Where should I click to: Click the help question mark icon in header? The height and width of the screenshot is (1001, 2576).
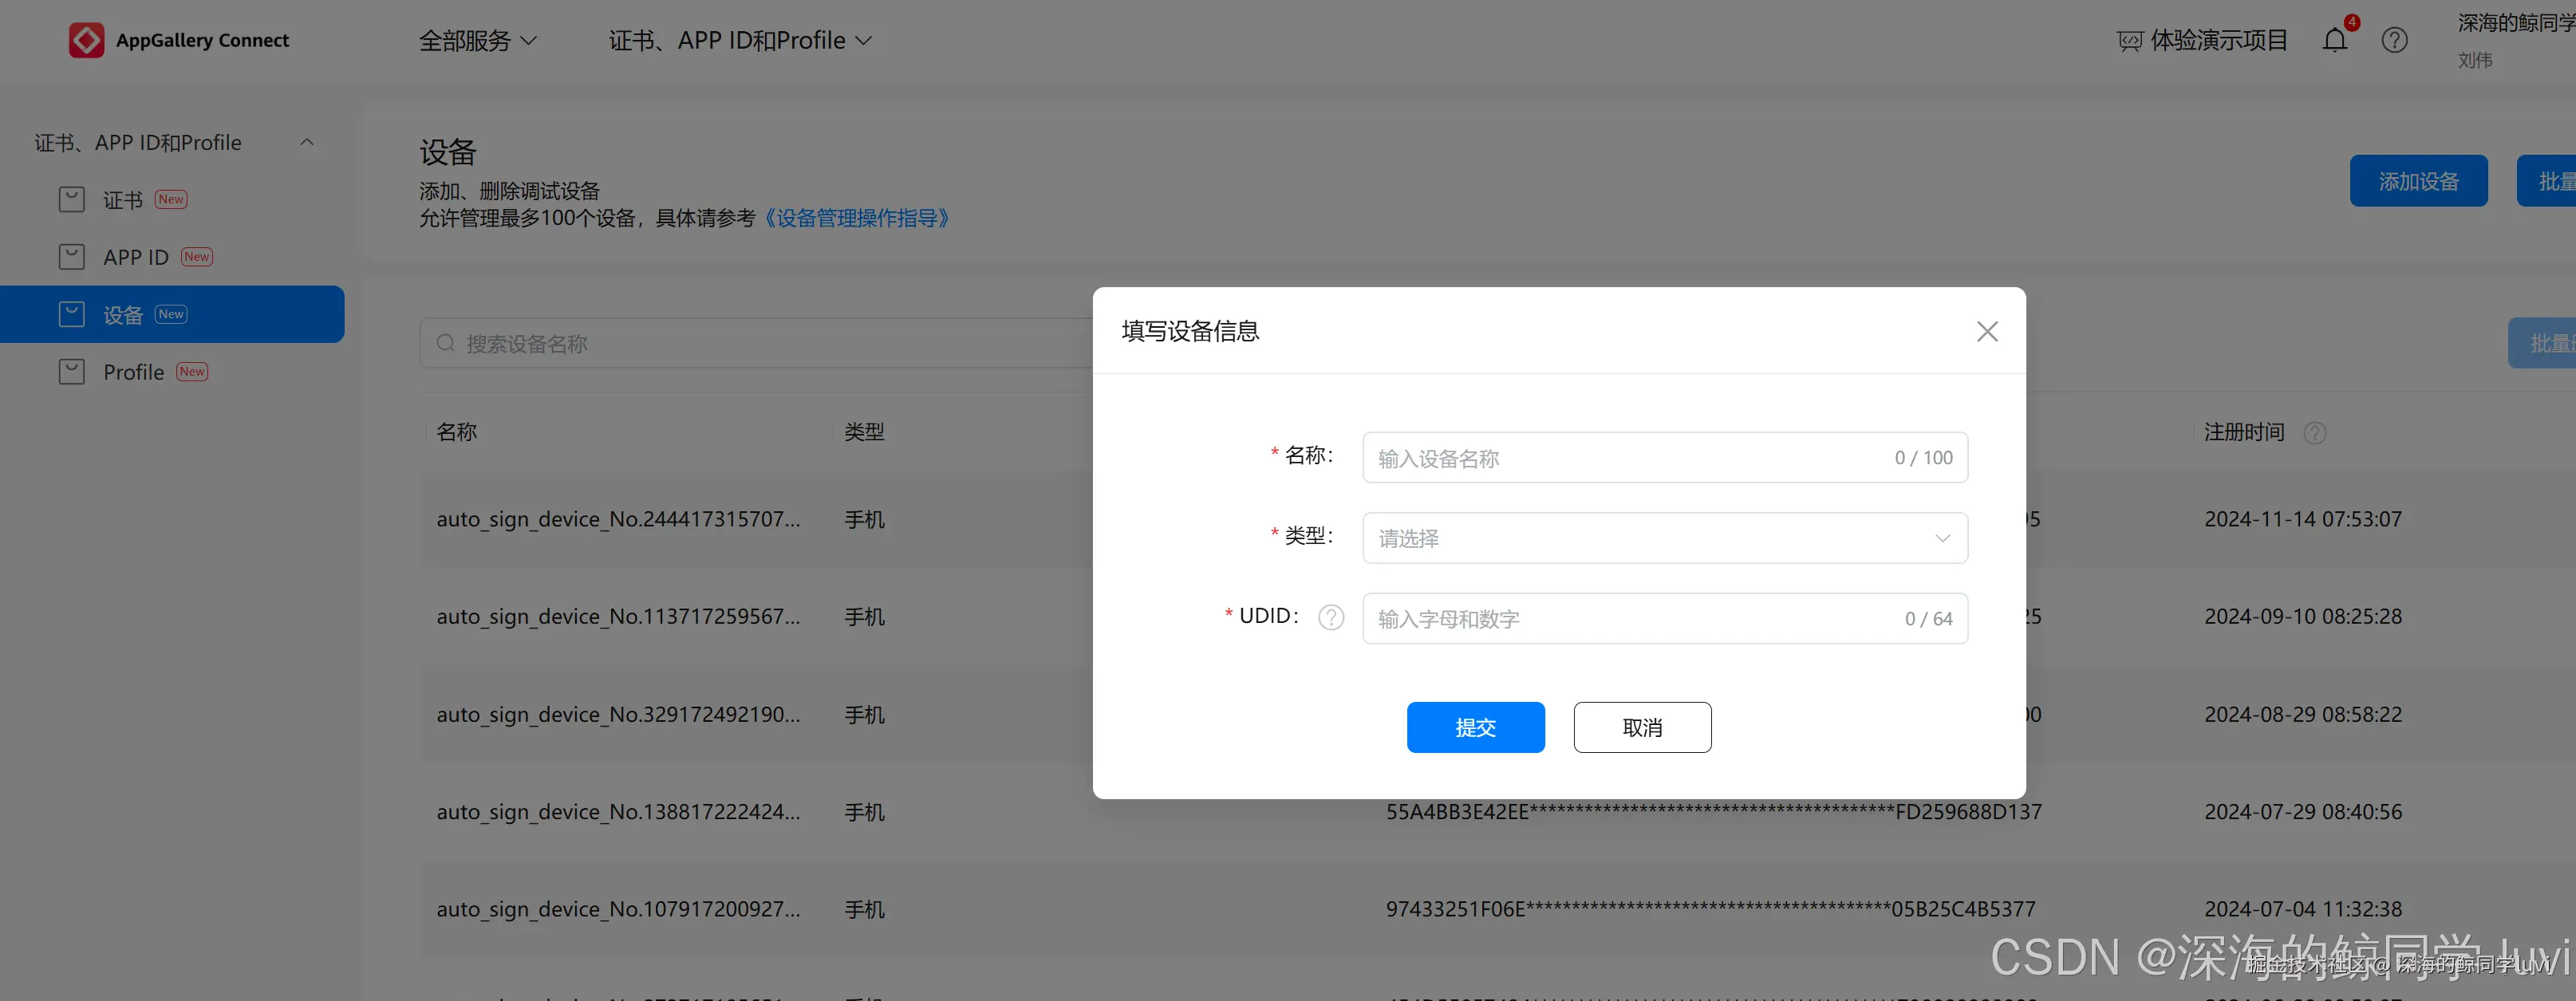[x=2394, y=40]
